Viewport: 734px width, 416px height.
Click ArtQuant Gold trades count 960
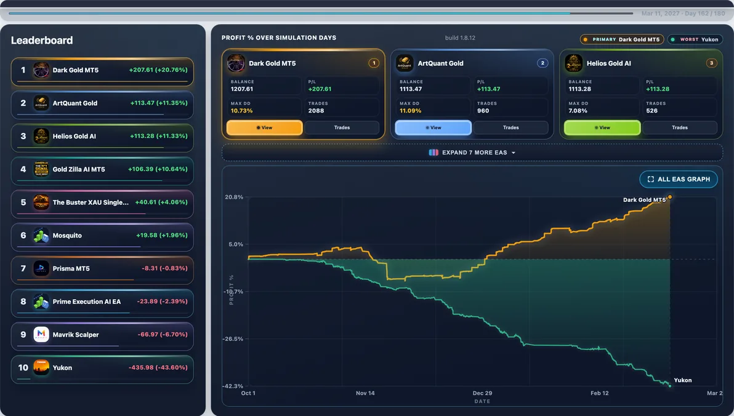point(483,111)
